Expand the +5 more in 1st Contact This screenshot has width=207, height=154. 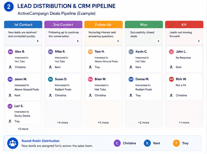23,129
